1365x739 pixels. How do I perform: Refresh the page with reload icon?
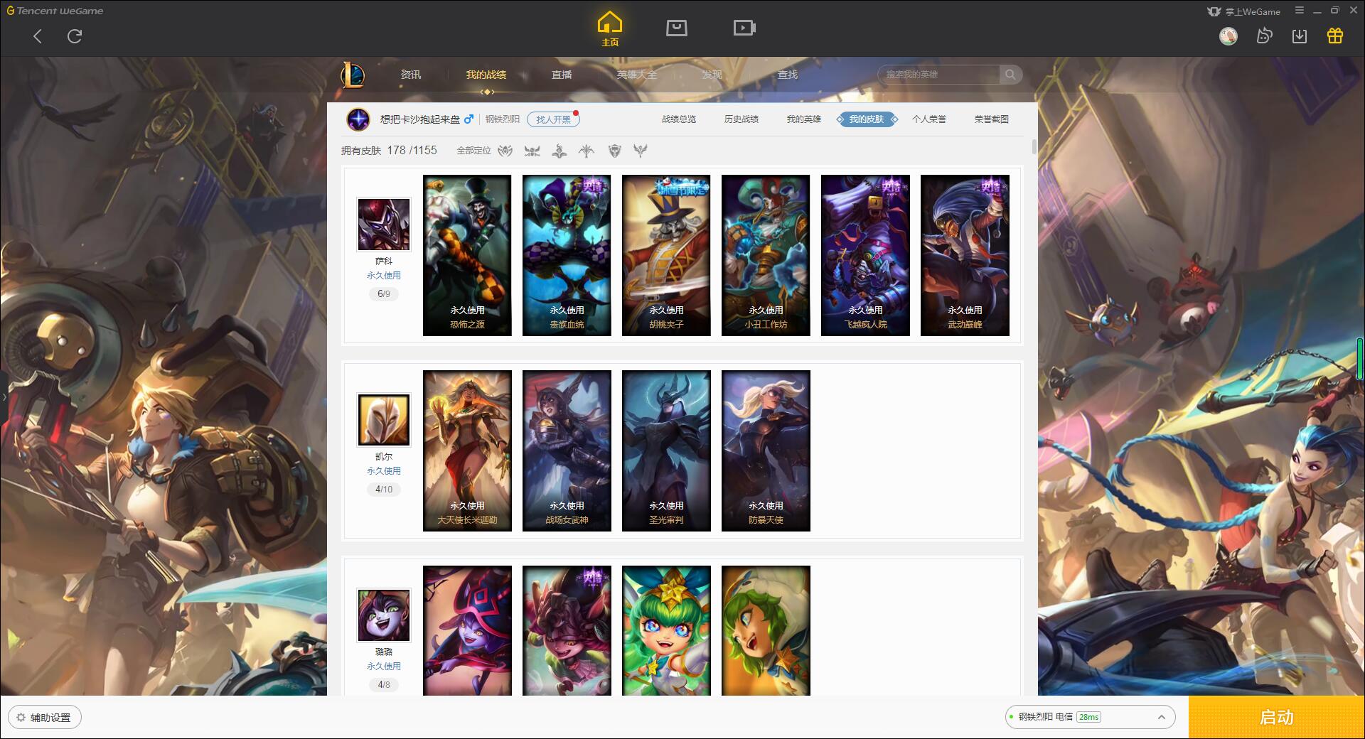point(75,36)
